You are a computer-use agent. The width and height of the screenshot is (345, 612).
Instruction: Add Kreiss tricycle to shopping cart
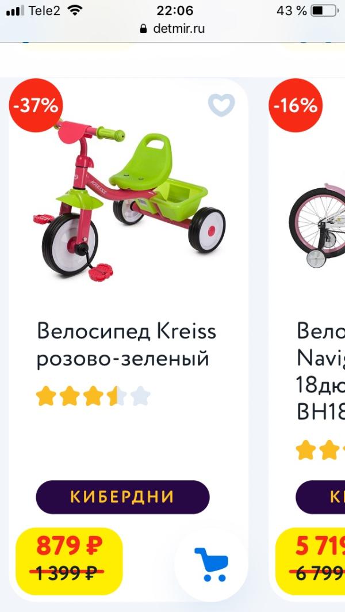coord(211,564)
